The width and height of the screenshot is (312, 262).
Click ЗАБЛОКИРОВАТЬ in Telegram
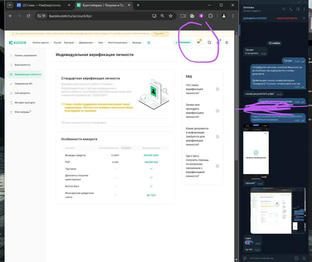(287, 18)
